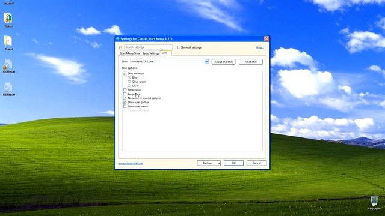Uncheck No icons in second column
This screenshot has height=216, width=385.
pyautogui.click(x=125, y=98)
